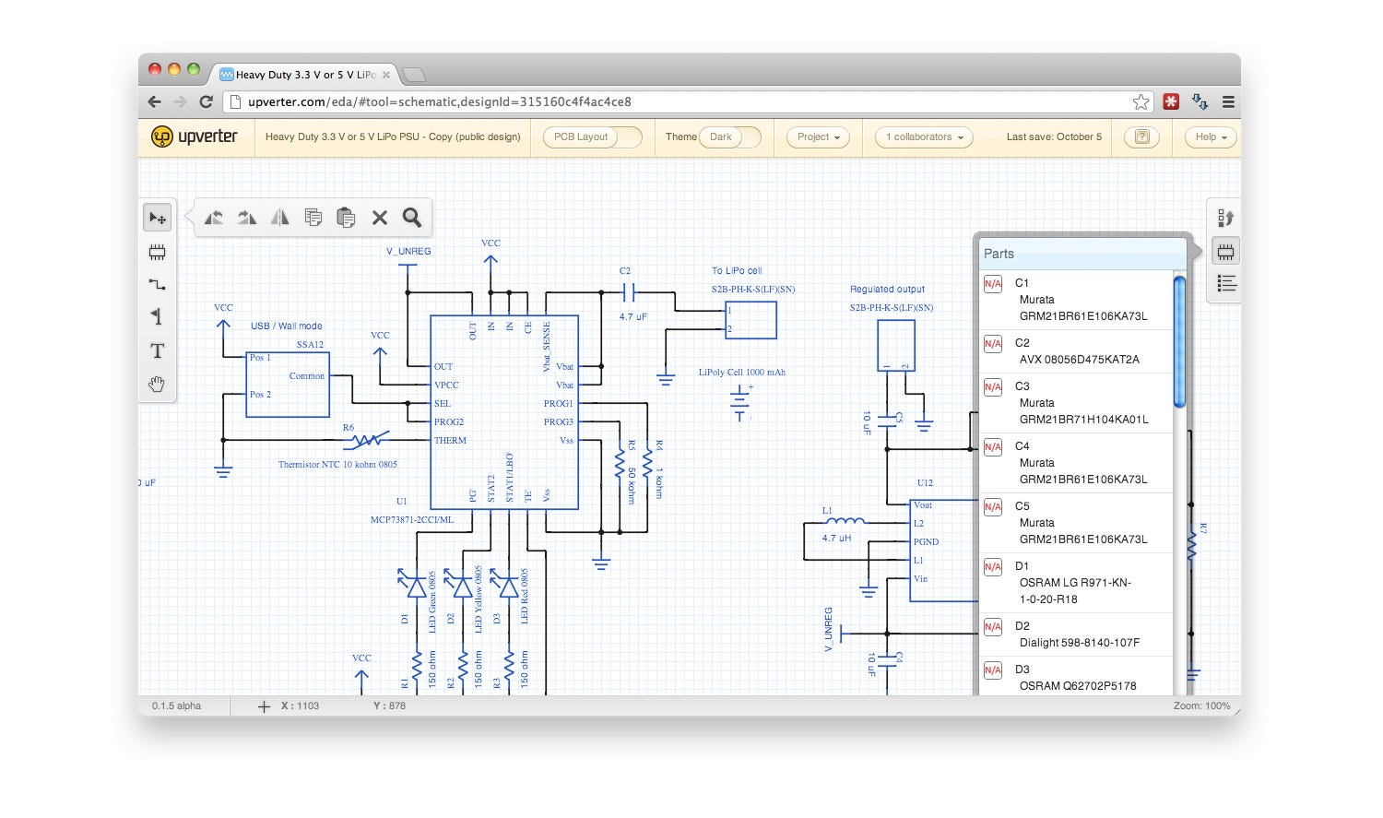Screen dimensions: 1383x818
Task: Click Last save: October 5 label
Action: coord(1054,136)
